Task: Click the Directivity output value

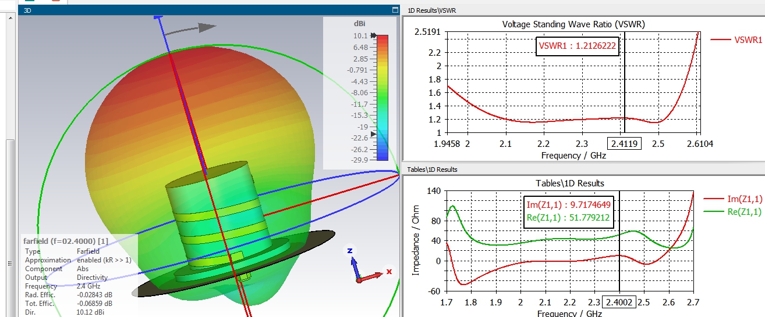Action: (x=93, y=278)
